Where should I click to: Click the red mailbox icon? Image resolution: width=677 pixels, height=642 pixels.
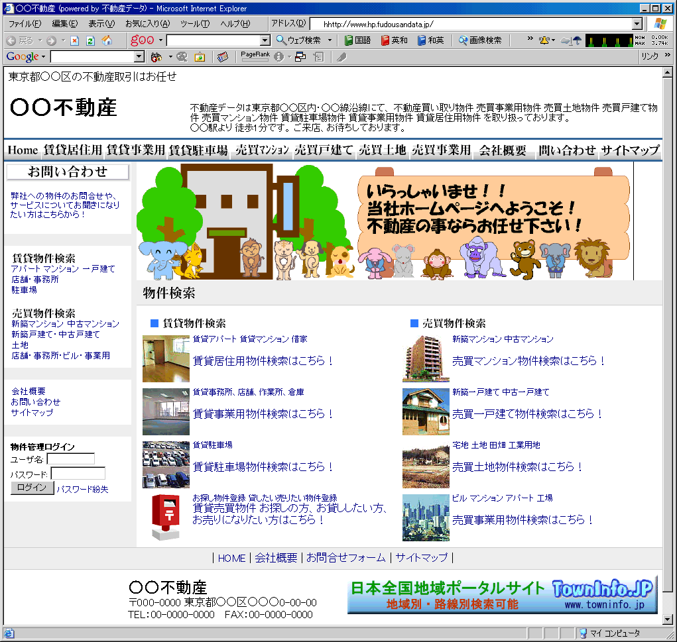coord(166,517)
